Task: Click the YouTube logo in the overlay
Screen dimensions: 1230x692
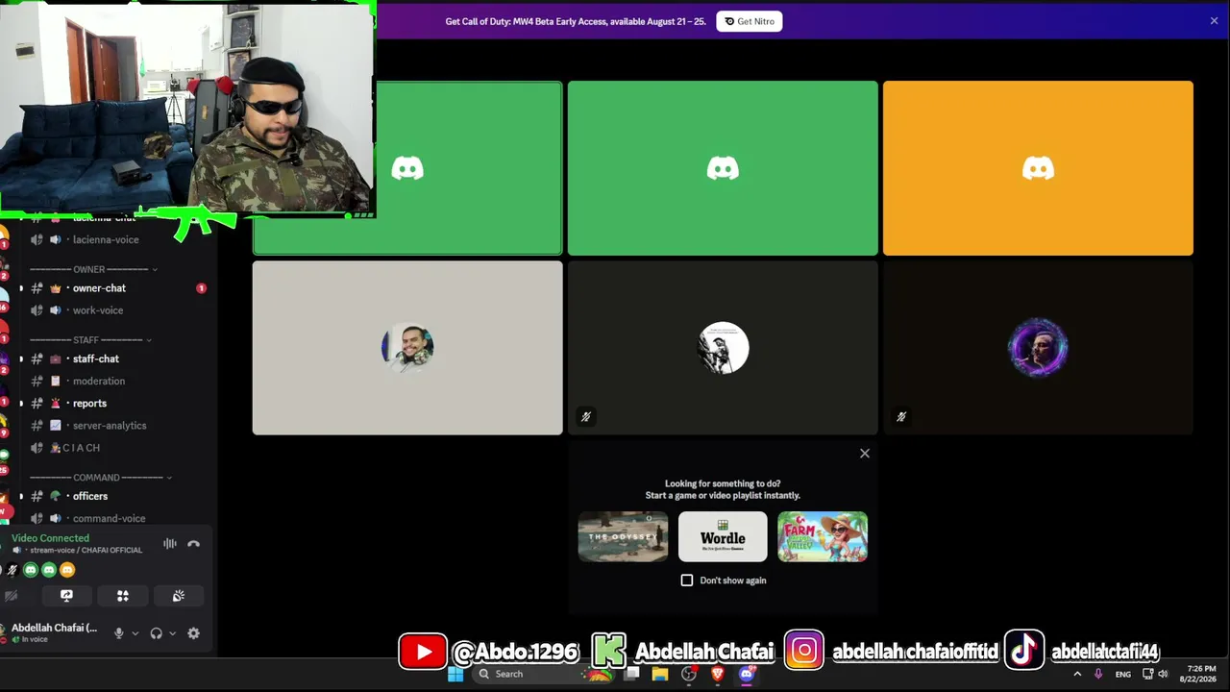Action: [x=423, y=652]
